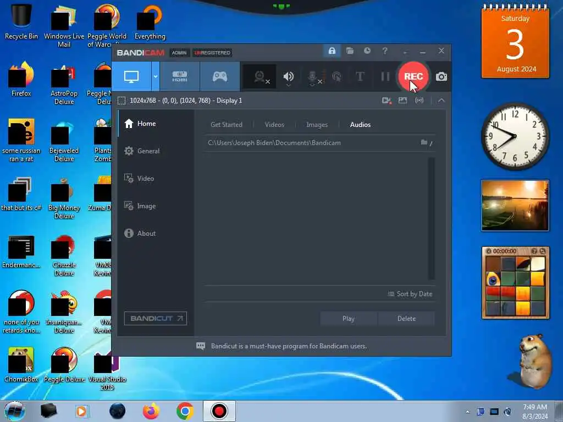Open folder icon next to output path
The width and height of the screenshot is (563, 422).
pyautogui.click(x=424, y=142)
